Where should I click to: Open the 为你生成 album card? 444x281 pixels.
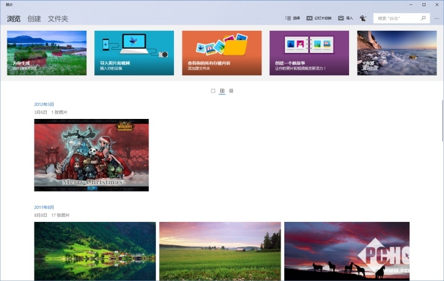pos(47,53)
